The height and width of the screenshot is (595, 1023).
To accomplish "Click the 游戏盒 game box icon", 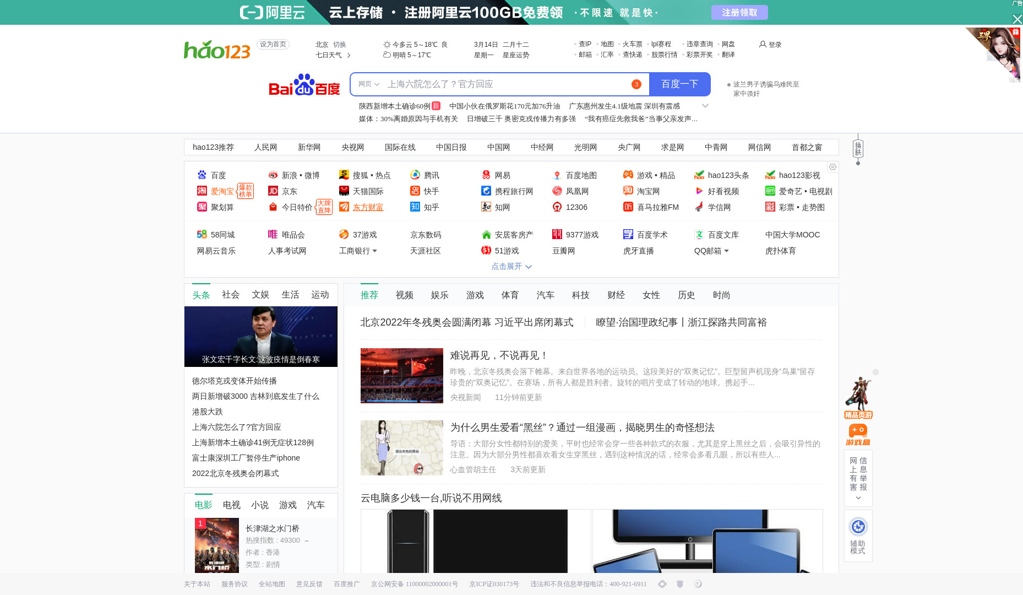I will tap(858, 434).
